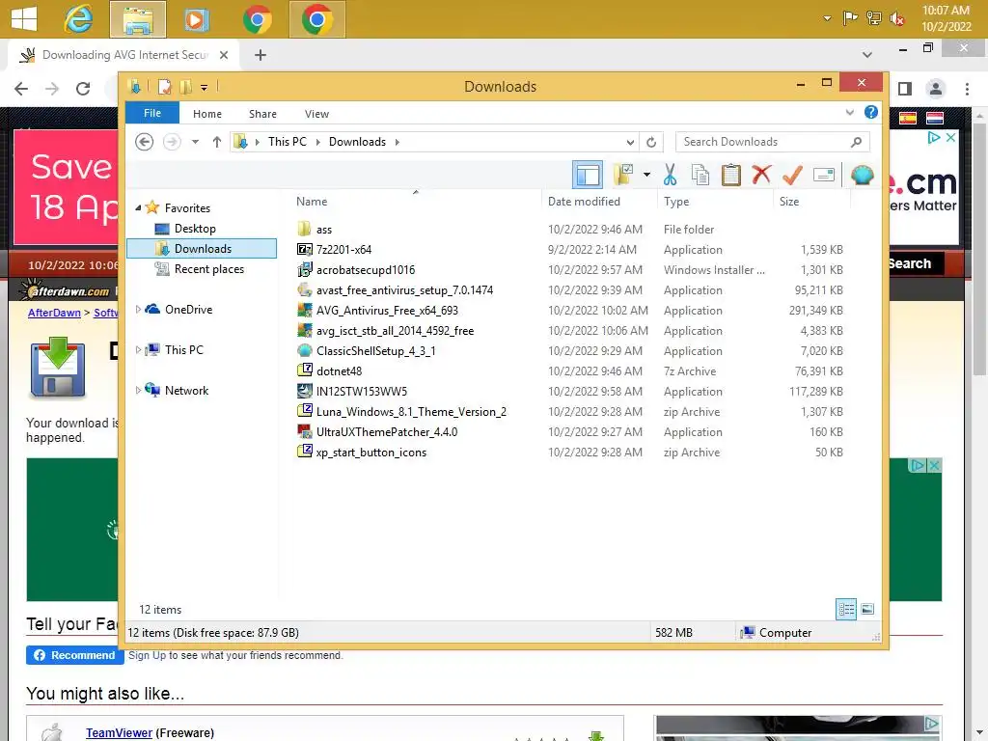Expand the OneDrive tree node

[x=138, y=309]
